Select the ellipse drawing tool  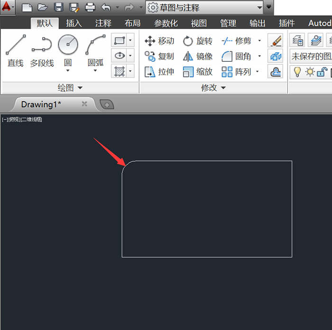click(119, 56)
